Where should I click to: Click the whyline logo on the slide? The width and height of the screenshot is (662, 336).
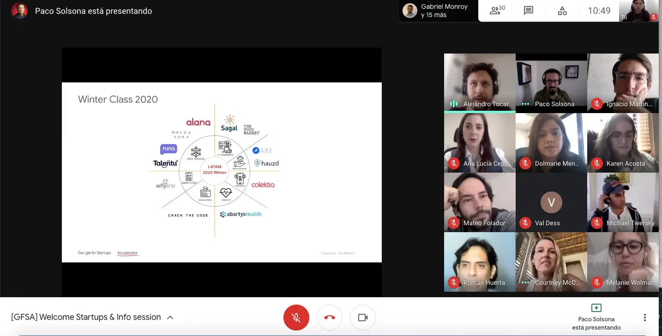click(165, 185)
